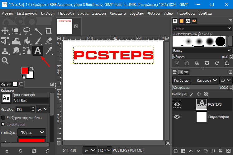Click the font size input field

pyautogui.click(x=23, y=109)
